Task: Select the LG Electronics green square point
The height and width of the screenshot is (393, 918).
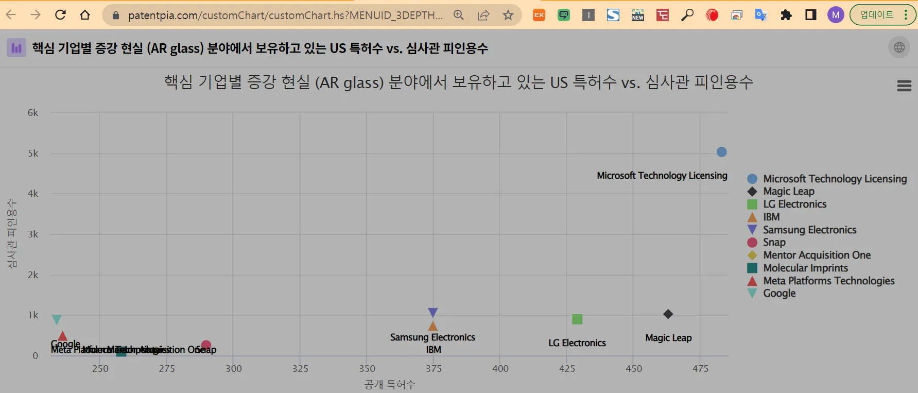Action: tap(577, 319)
